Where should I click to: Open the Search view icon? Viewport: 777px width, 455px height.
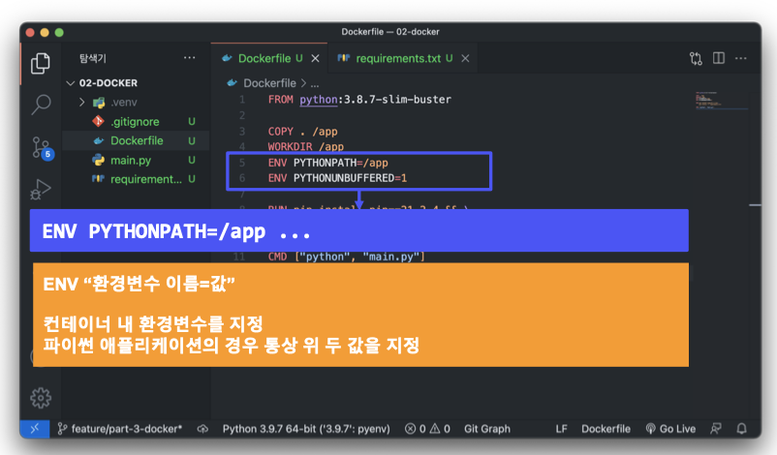point(41,105)
